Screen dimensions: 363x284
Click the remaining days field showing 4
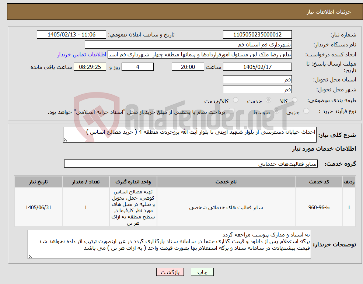[137, 67]
